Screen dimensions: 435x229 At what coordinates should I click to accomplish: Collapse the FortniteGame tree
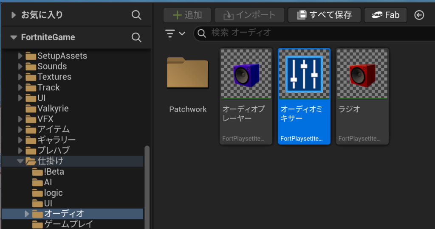[x=13, y=37]
